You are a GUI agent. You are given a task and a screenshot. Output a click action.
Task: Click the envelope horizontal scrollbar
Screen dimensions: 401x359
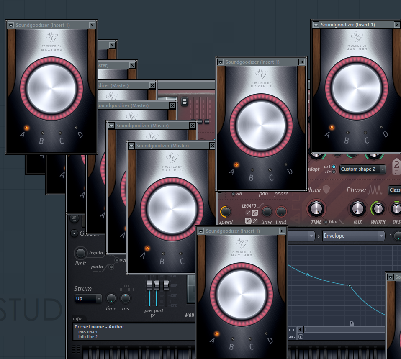344,330
